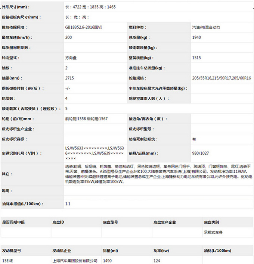Click the 底盘型号 column header
This screenshot has height=264, width=254.
[111, 222]
